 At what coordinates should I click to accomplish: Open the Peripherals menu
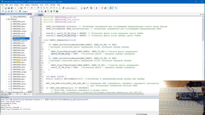[35, 5]
